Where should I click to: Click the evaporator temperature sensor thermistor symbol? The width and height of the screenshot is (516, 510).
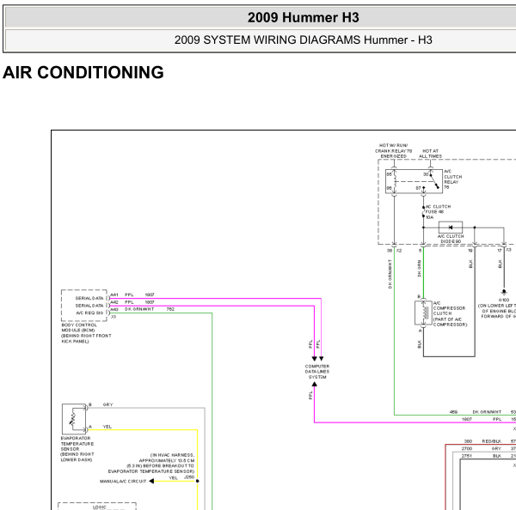pyautogui.click(x=74, y=419)
